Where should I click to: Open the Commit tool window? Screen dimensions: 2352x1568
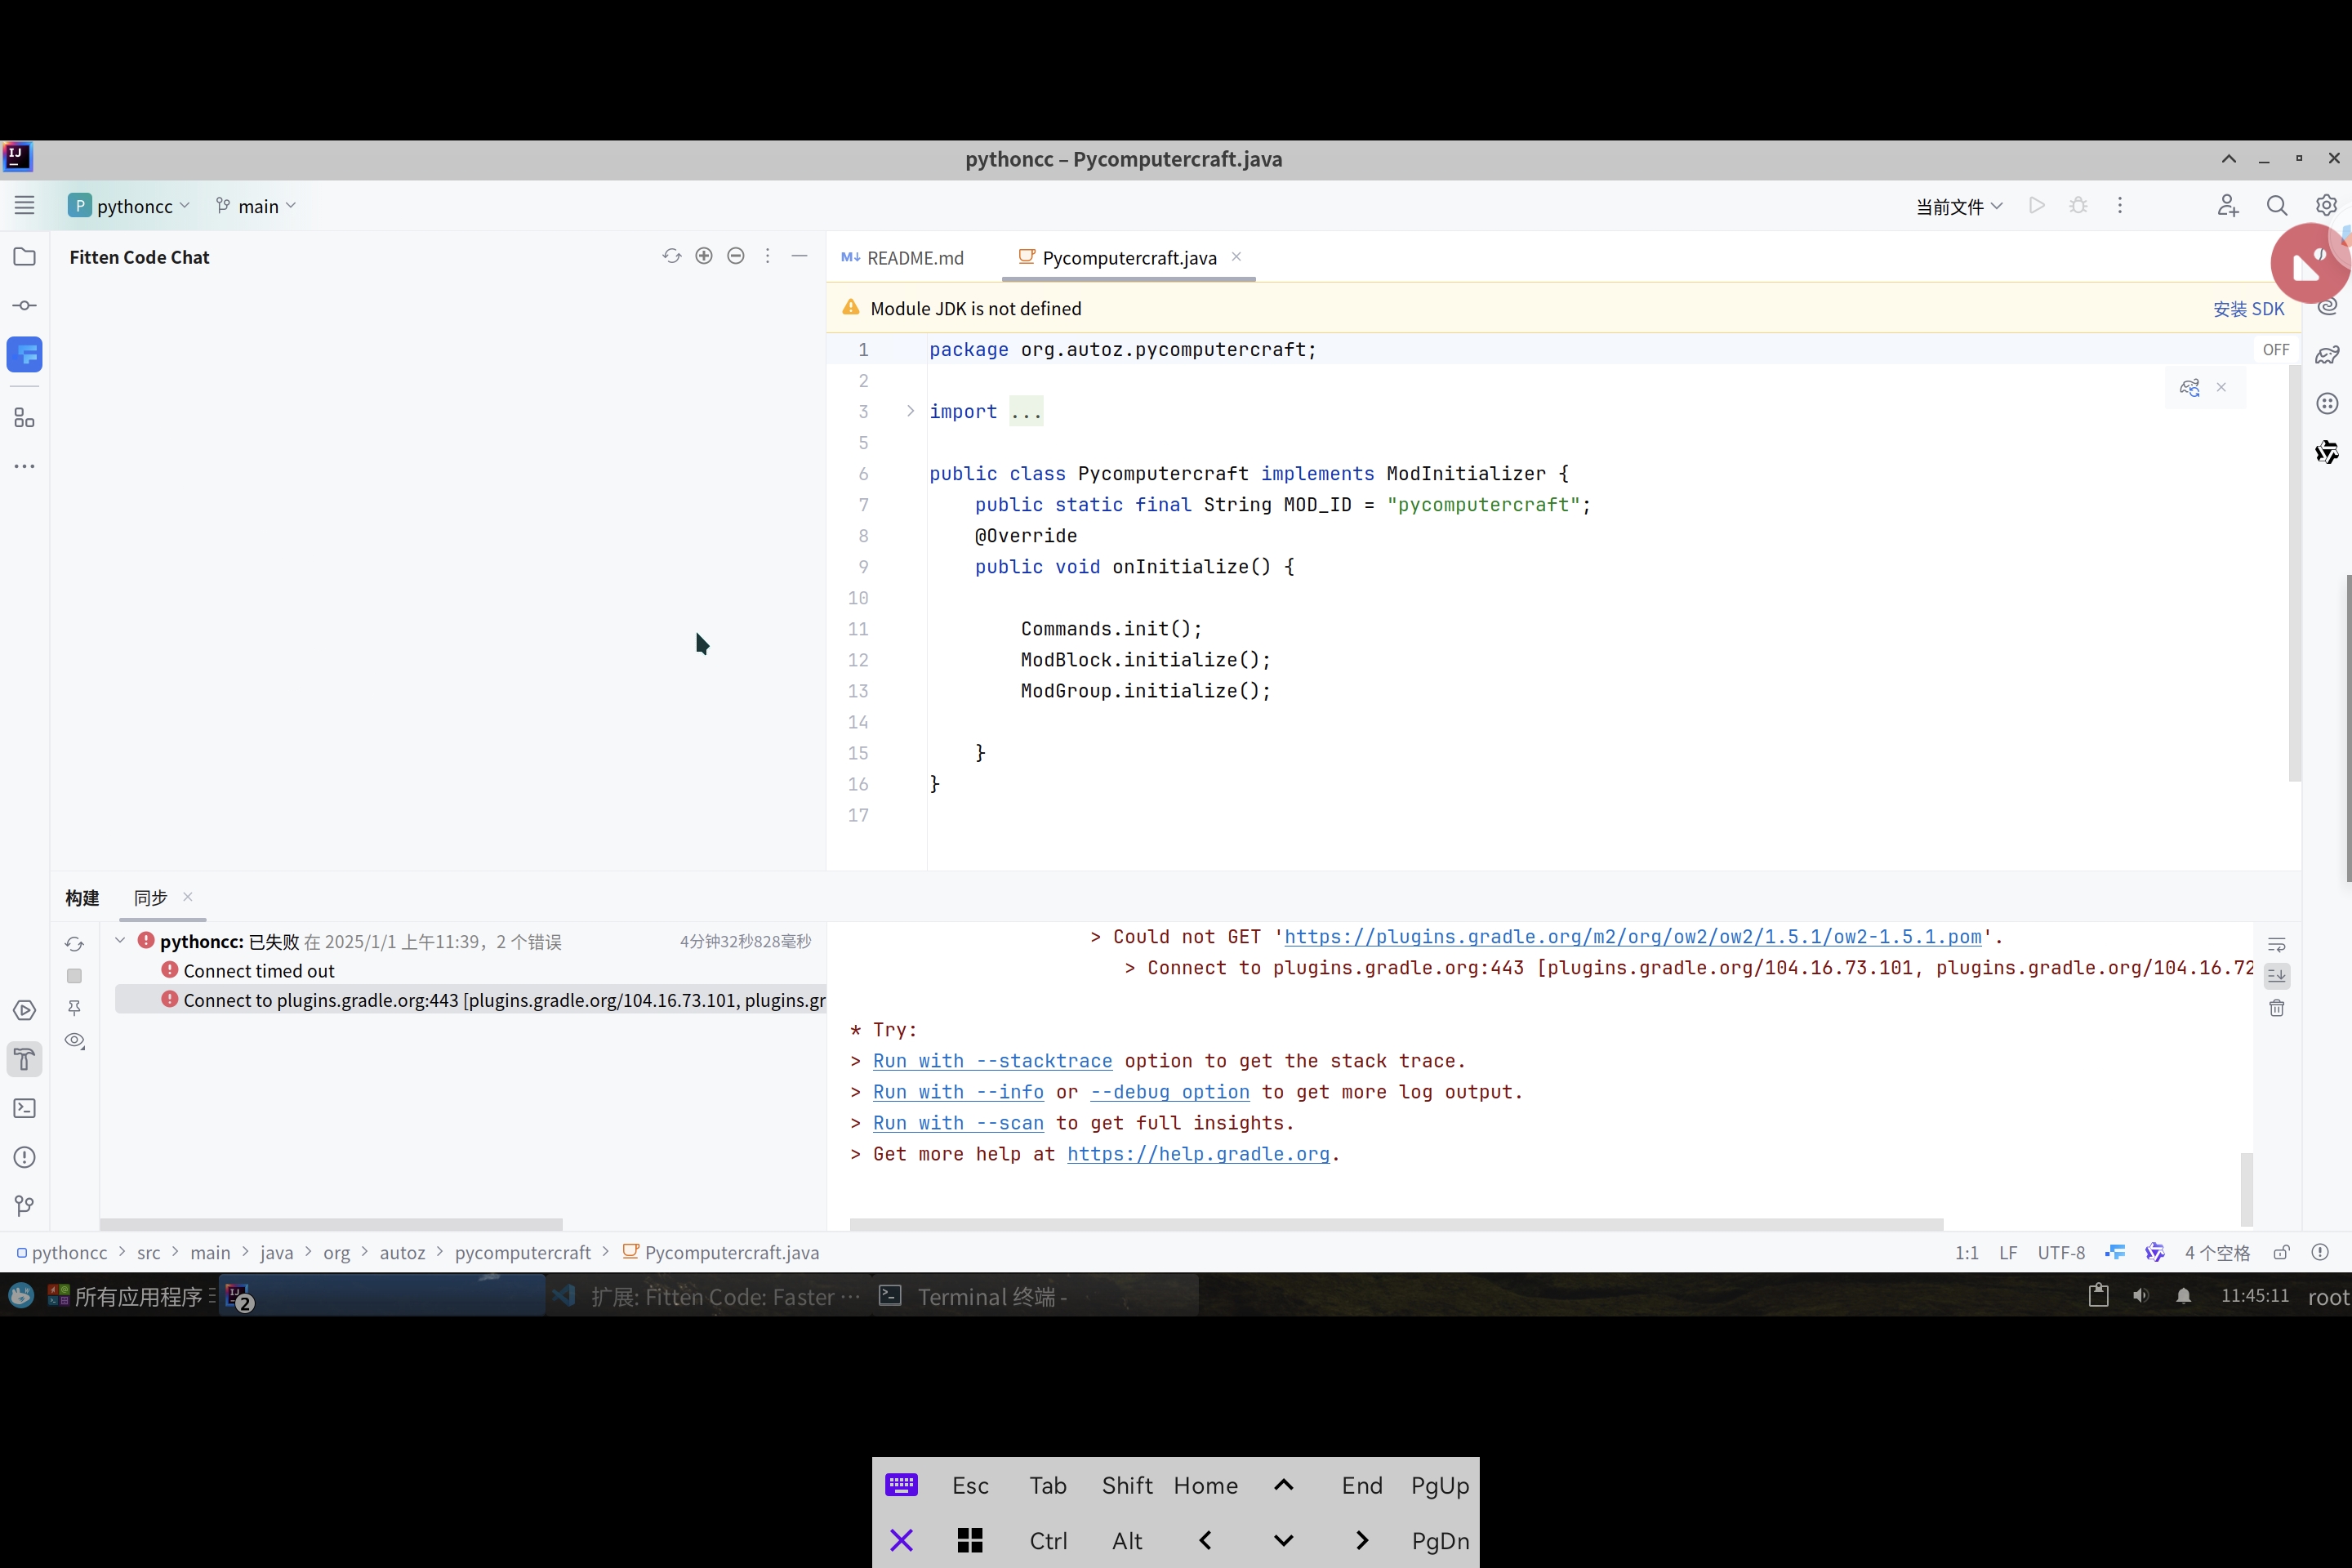[x=25, y=305]
